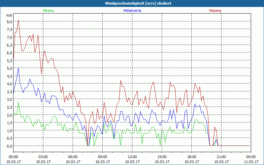Click the 12:00 time axis label
Viewport: 264px width, 165px height.
pos(132,157)
